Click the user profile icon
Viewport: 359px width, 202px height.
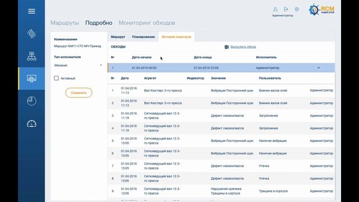coord(275,9)
